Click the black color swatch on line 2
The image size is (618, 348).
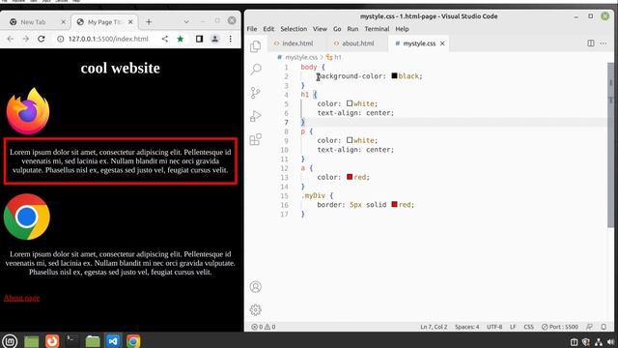pyautogui.click(x=394, y=75)
